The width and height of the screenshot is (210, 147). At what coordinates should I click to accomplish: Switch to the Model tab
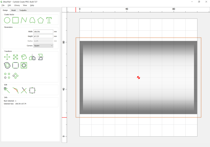point(13,10)
